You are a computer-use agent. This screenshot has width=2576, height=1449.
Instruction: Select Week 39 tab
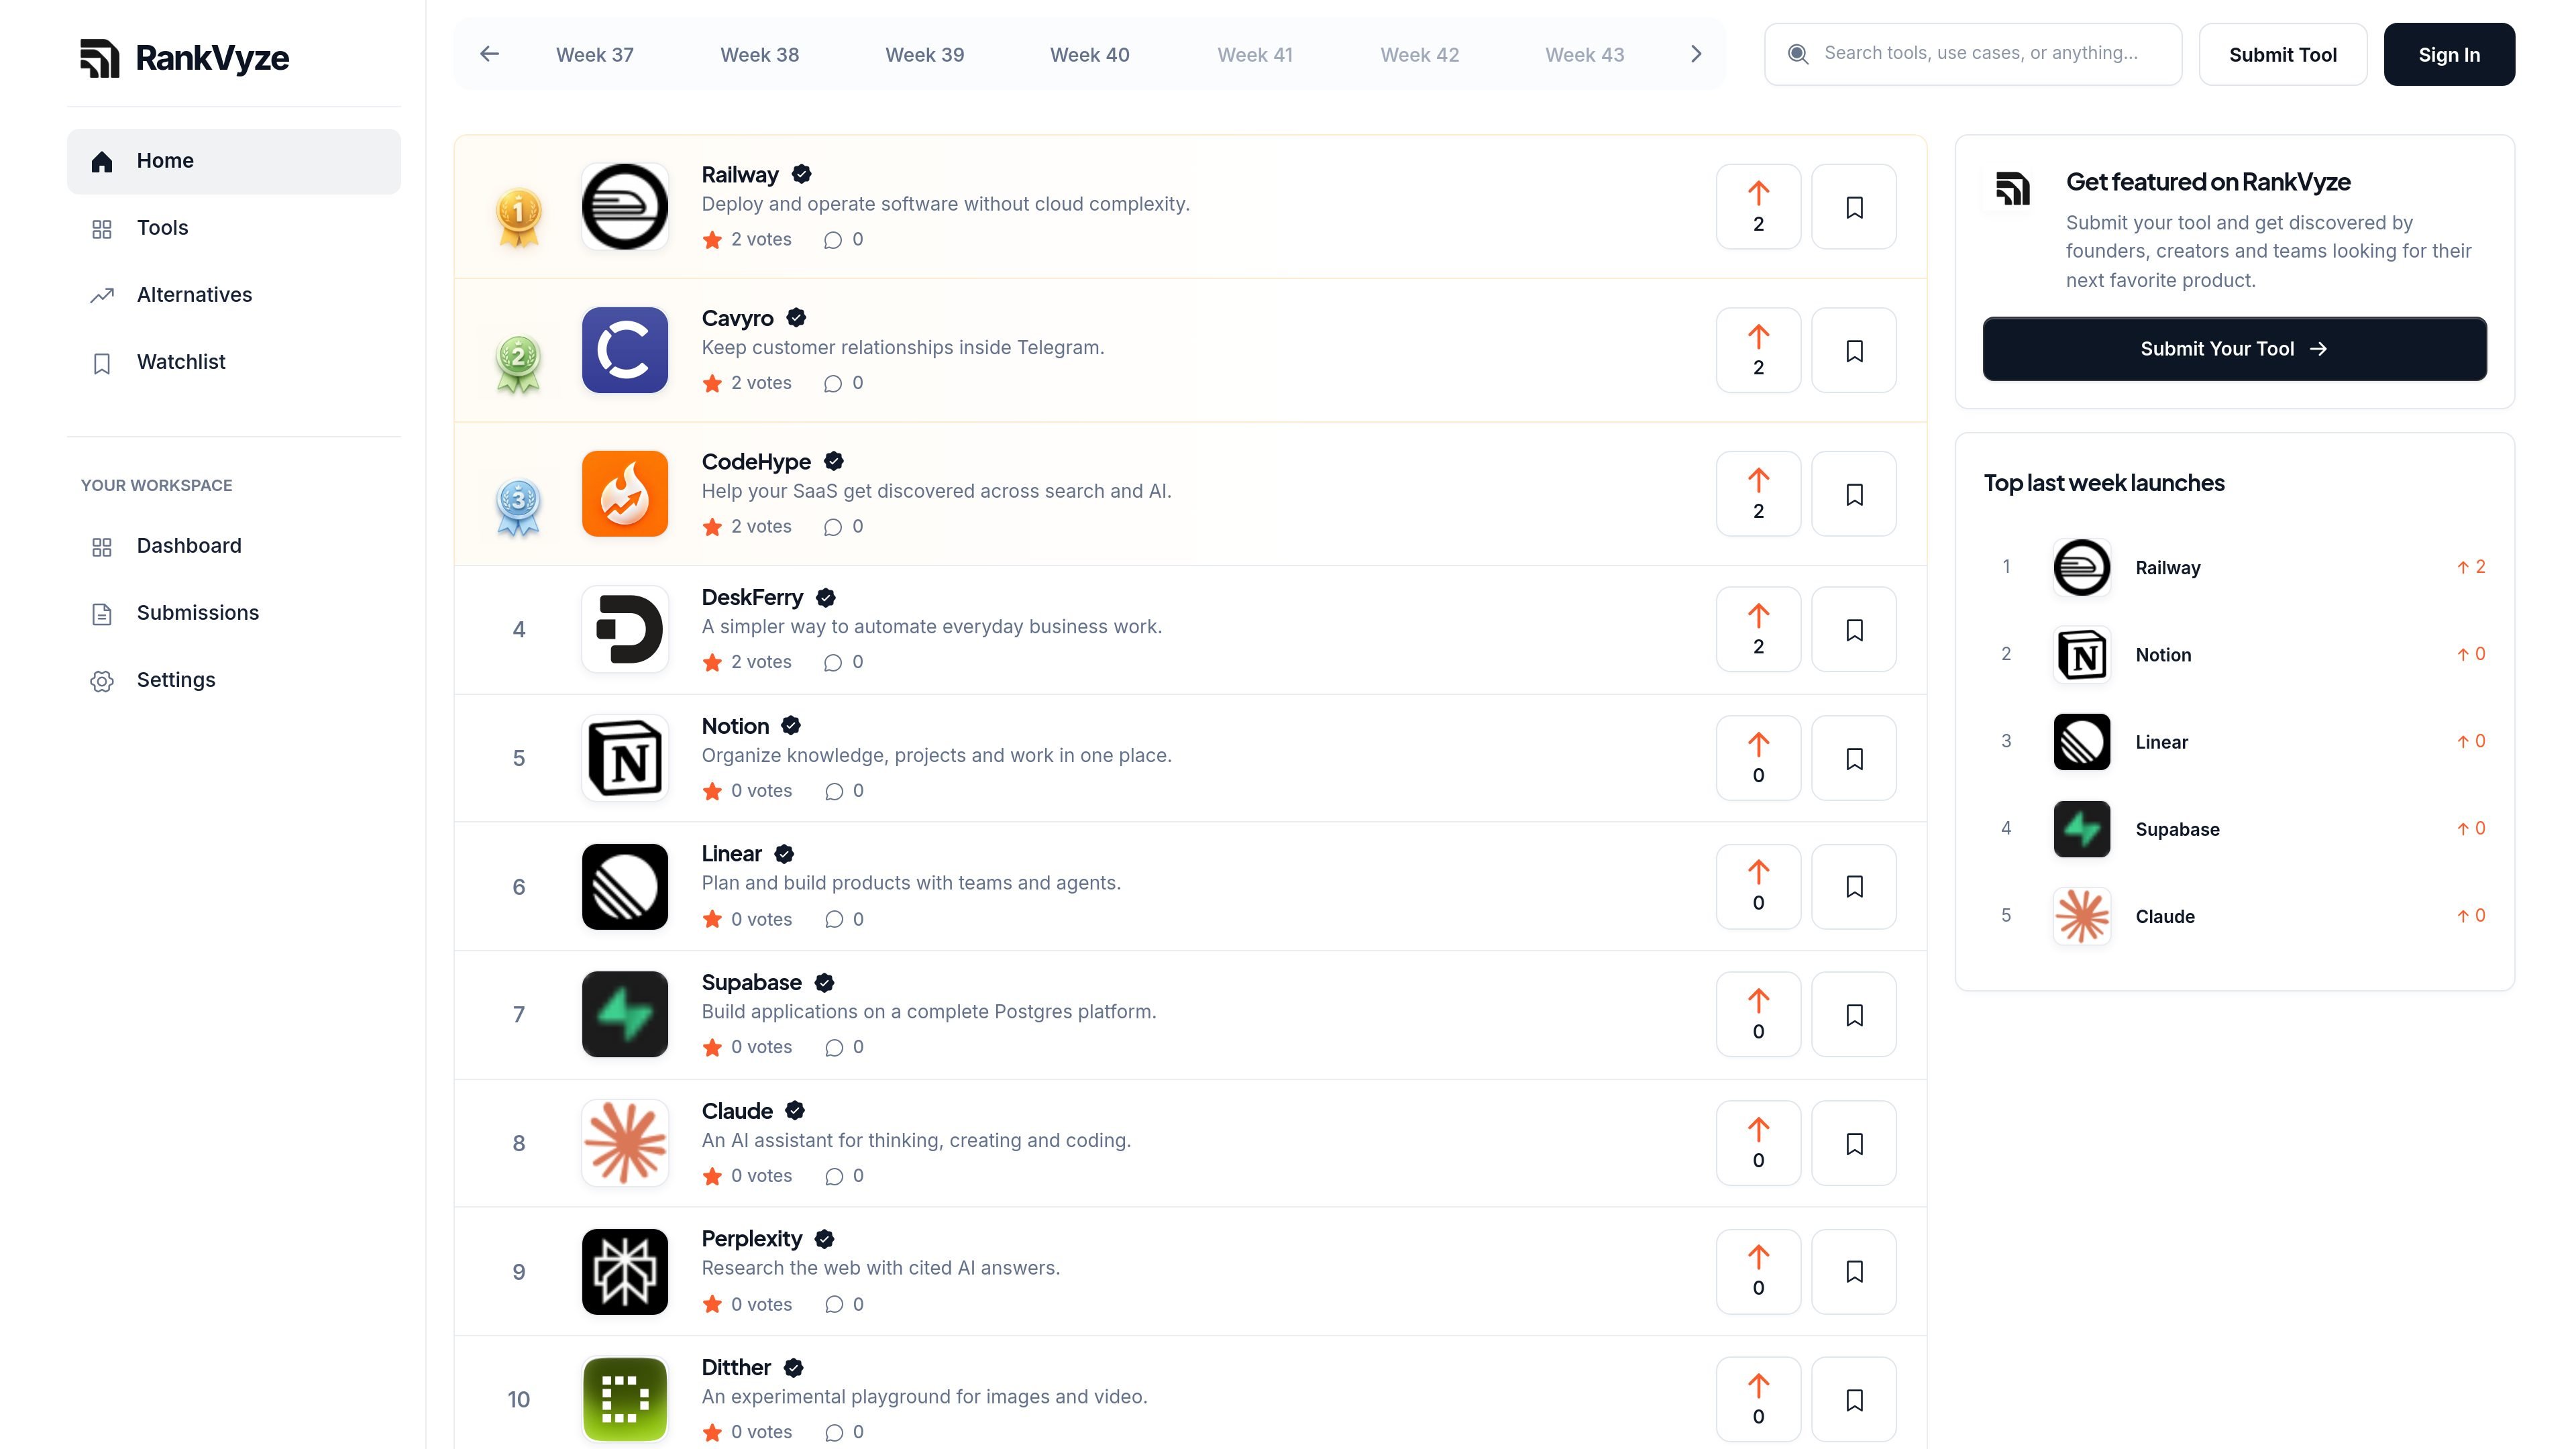[925, 55]
